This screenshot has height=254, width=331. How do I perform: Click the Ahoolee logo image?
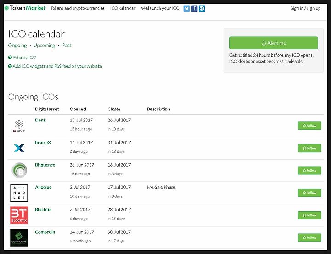click(19, 193)
